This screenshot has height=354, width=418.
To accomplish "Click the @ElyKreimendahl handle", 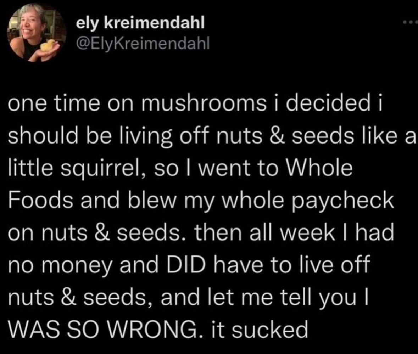I will [143, 43].
